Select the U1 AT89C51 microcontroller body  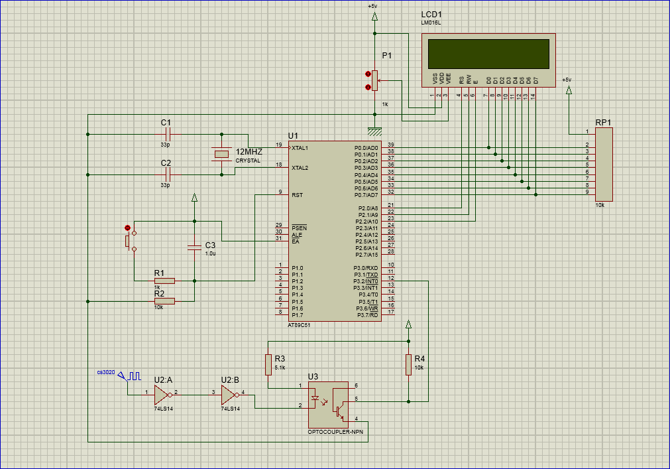pyautogui.click(x=335, y=232)
